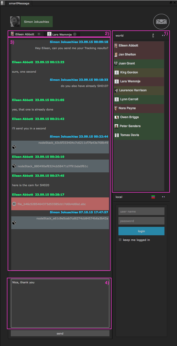Click the Nuke icon on nodeStack_880490ef8324 message
The height and width of the screenshot is (346, 177).
(x=14, y=166)
